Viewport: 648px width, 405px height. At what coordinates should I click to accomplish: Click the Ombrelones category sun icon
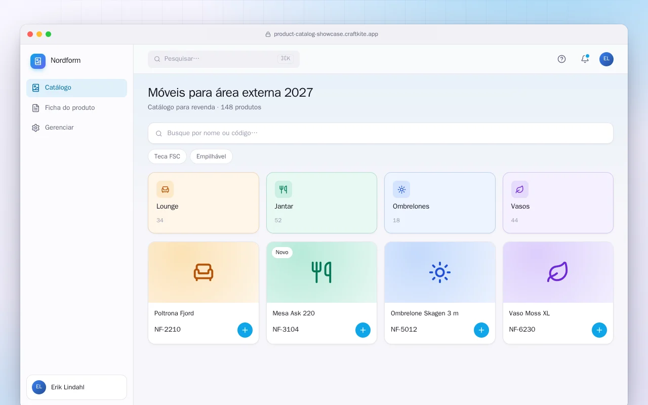click(x=401, y=189)
